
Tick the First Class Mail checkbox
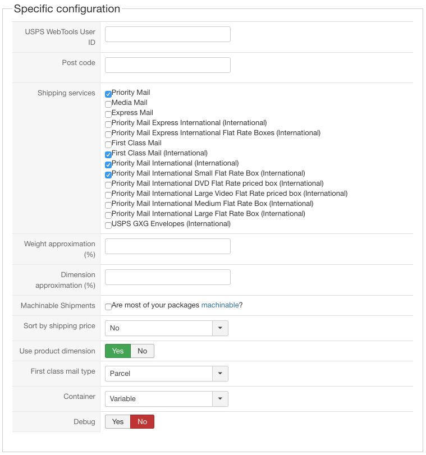108,145
